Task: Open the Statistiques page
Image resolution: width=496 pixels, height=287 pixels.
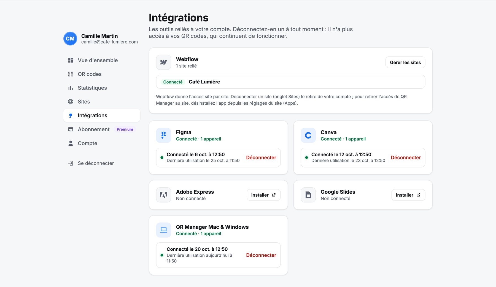Action: tap(102, 88)
